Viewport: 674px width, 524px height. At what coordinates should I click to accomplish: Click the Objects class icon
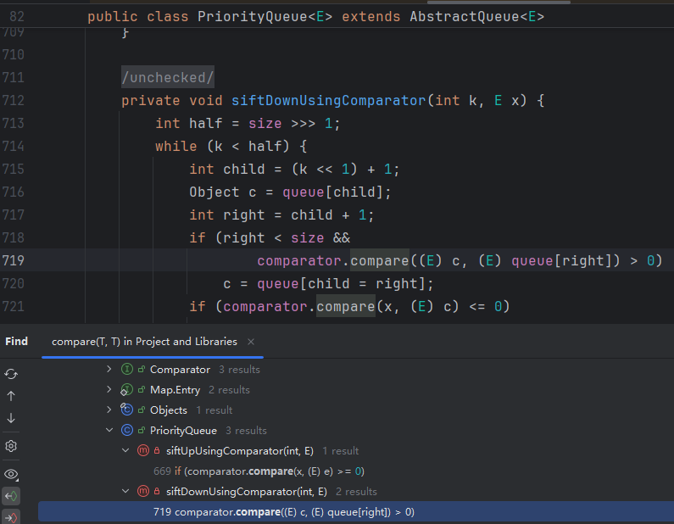point(127,410)
